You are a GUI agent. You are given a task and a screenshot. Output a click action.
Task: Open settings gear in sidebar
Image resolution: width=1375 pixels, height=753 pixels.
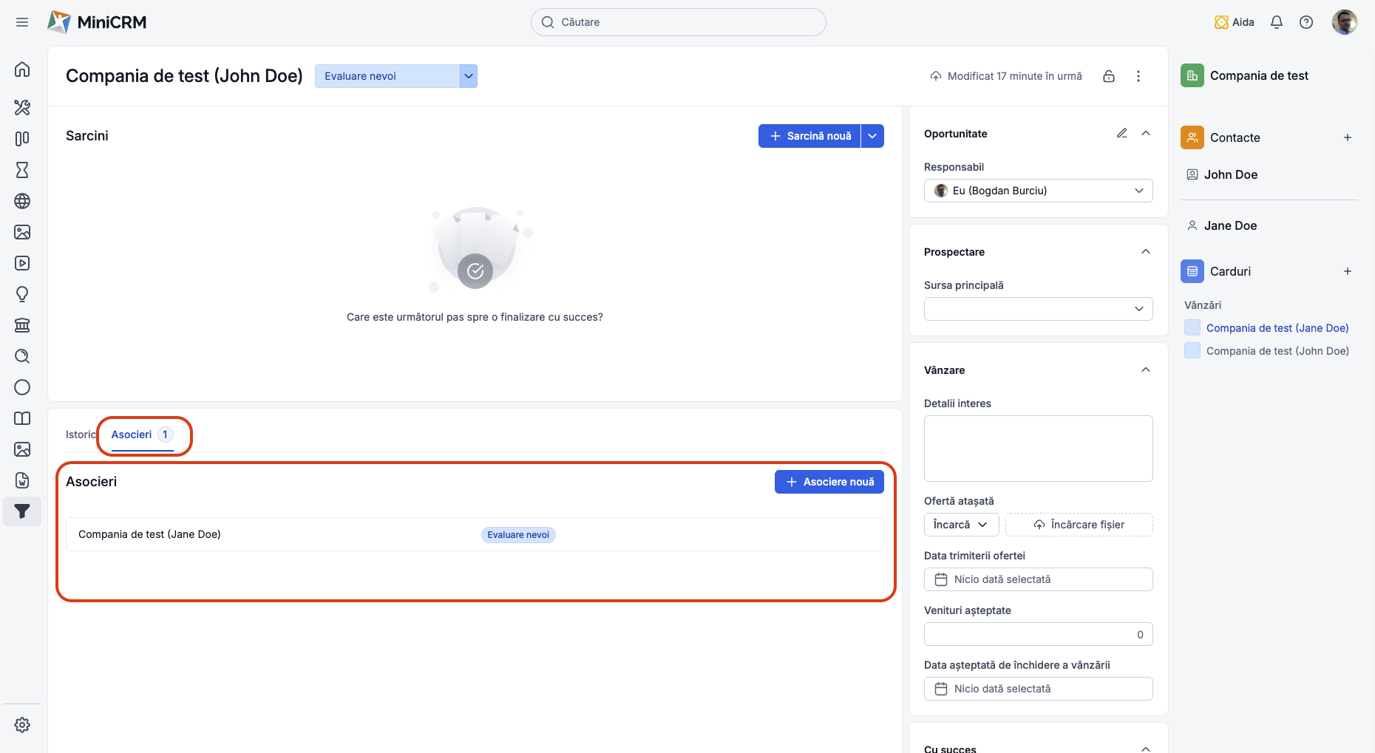click(22, 725)
